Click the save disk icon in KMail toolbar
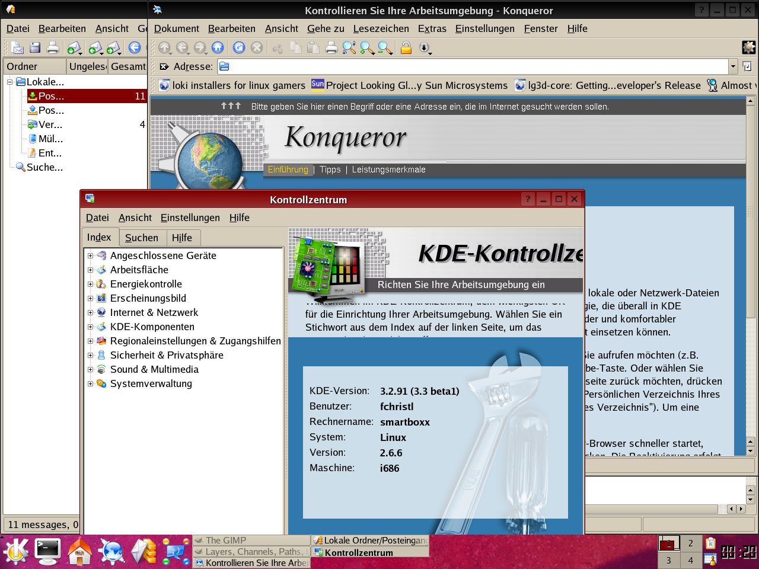 click(x=35, y=48)
